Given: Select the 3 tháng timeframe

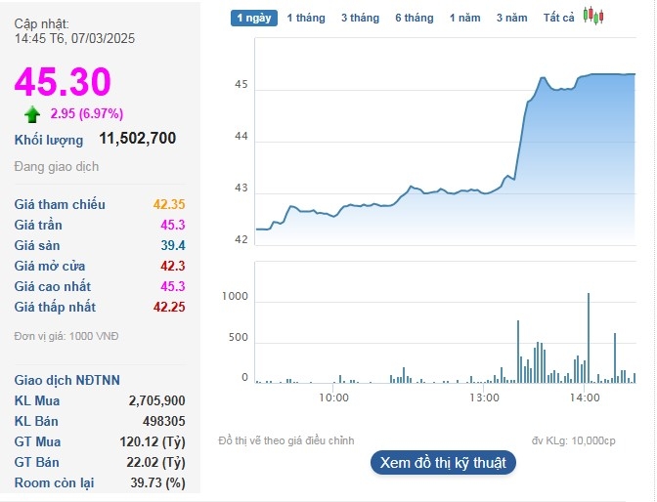Looking at the screenshot, I should coord(360,18).
